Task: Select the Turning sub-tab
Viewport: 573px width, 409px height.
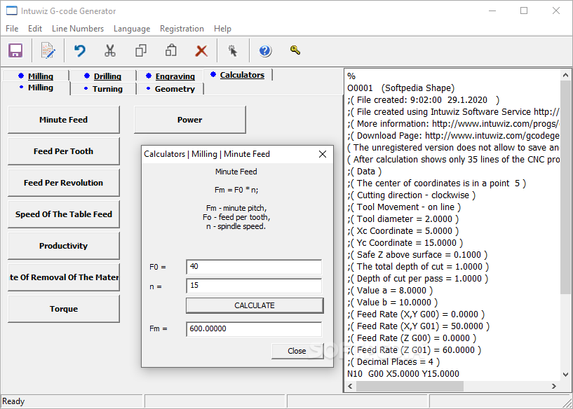Action: pyautogui.click(x=103, y=89)
